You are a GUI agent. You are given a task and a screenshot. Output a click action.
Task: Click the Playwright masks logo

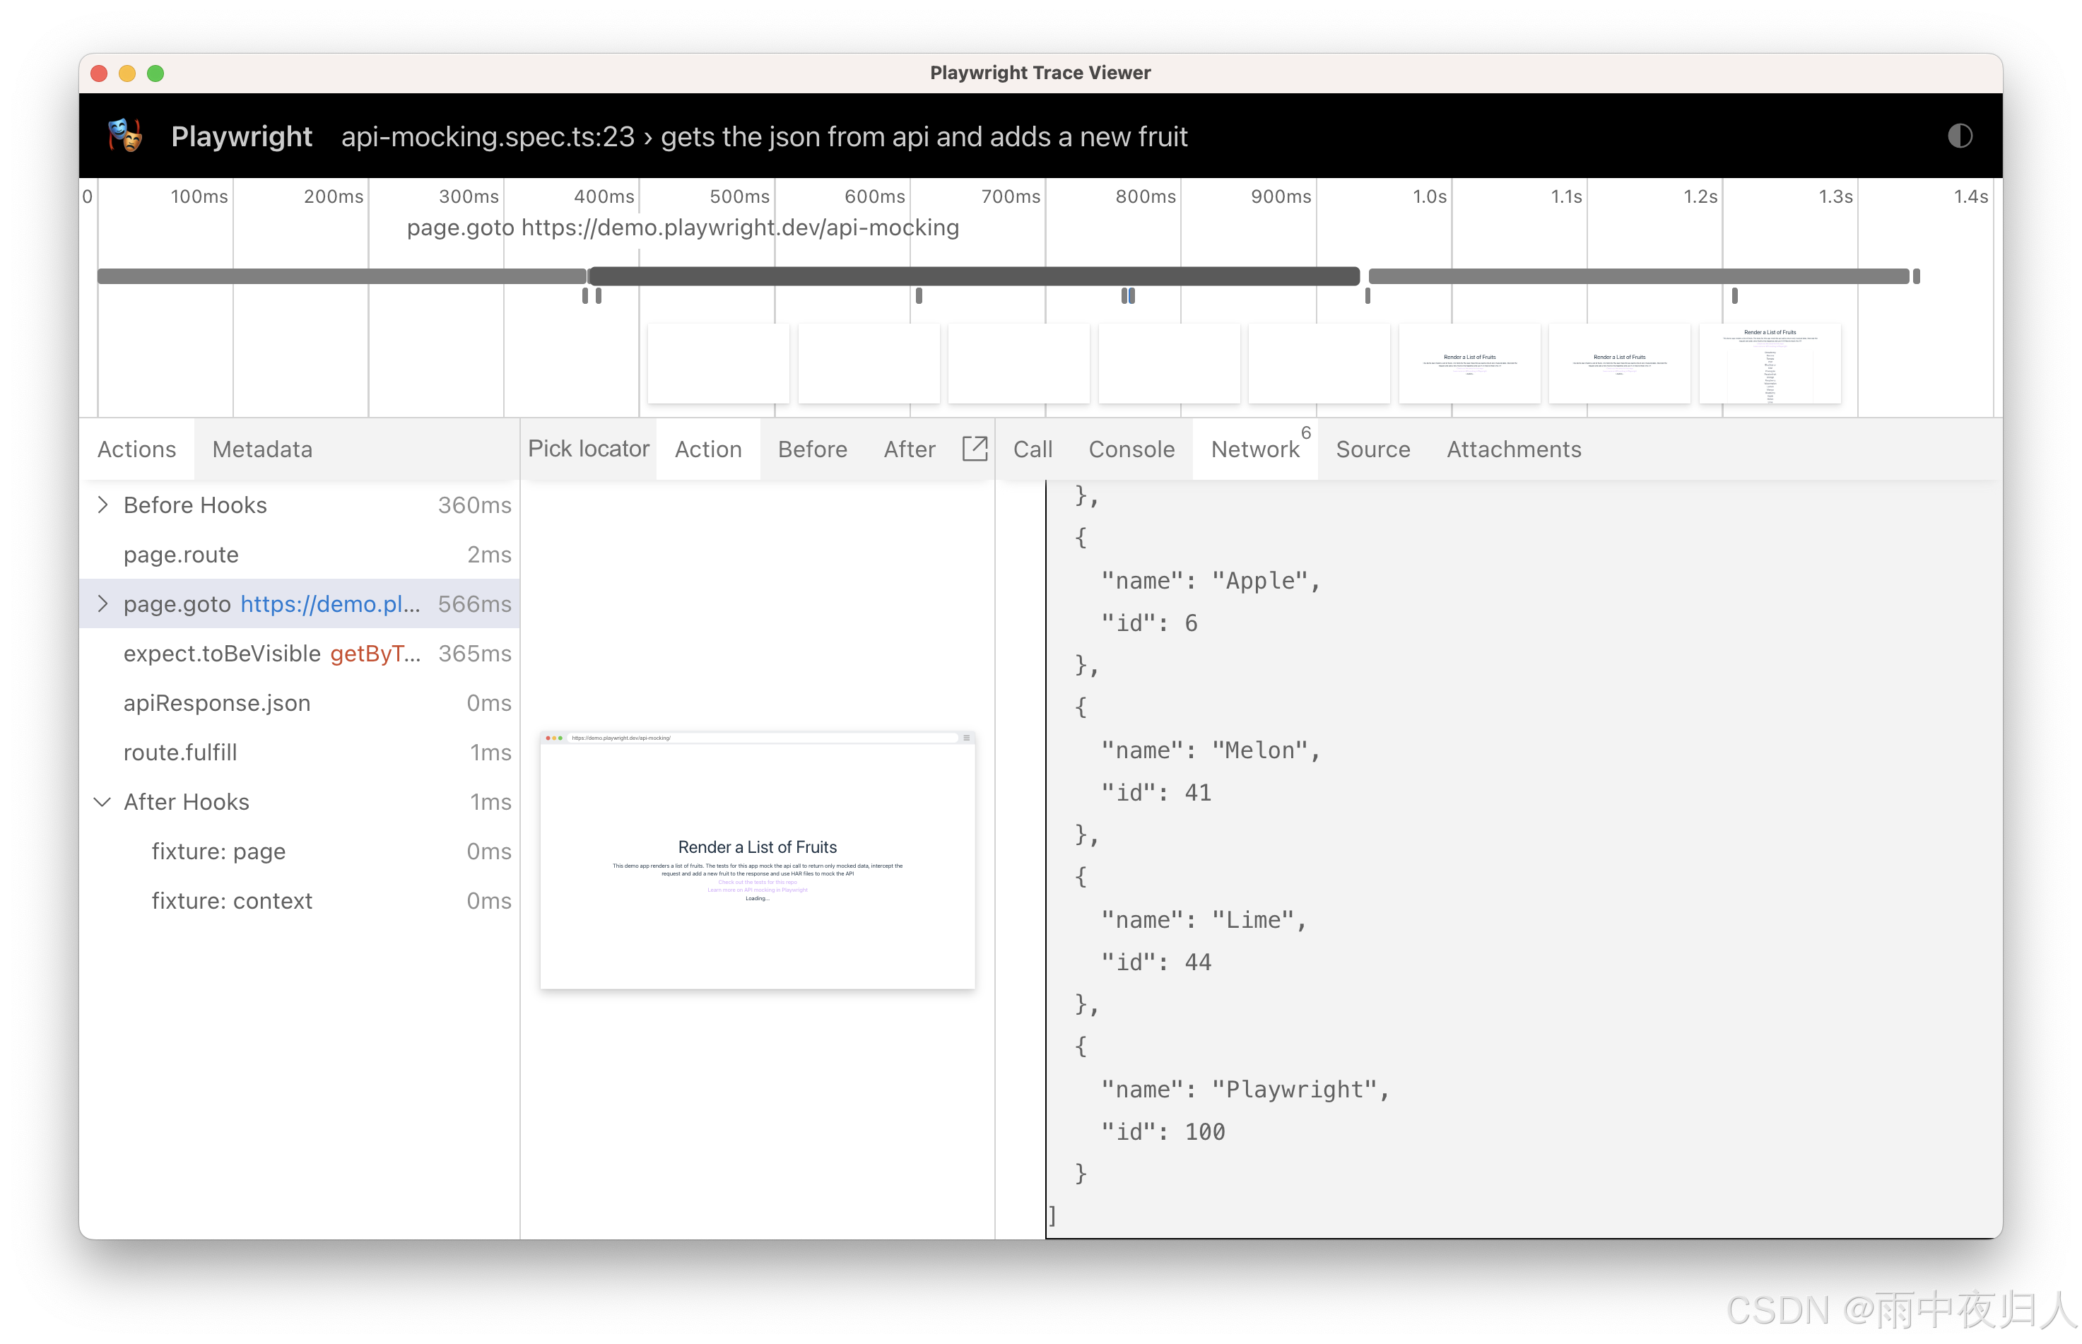tap(125, 136)
